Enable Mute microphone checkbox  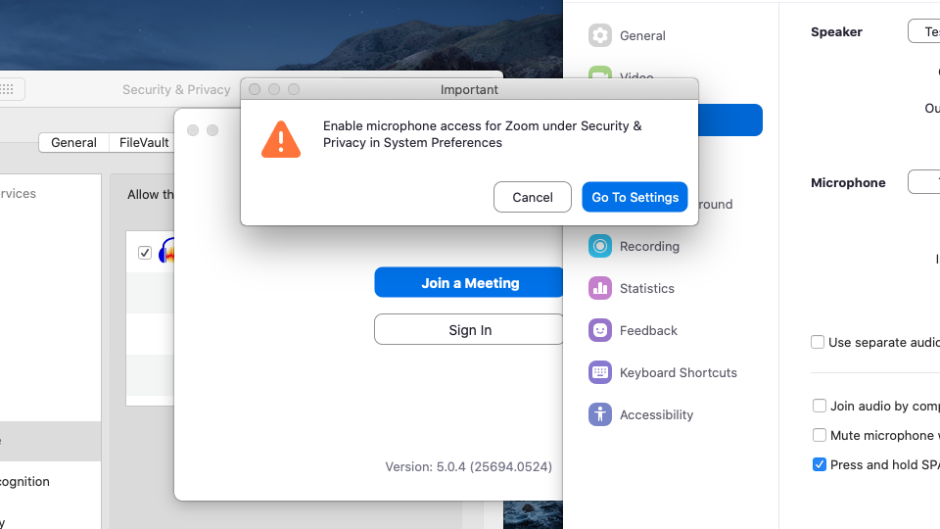click(819, 435)
